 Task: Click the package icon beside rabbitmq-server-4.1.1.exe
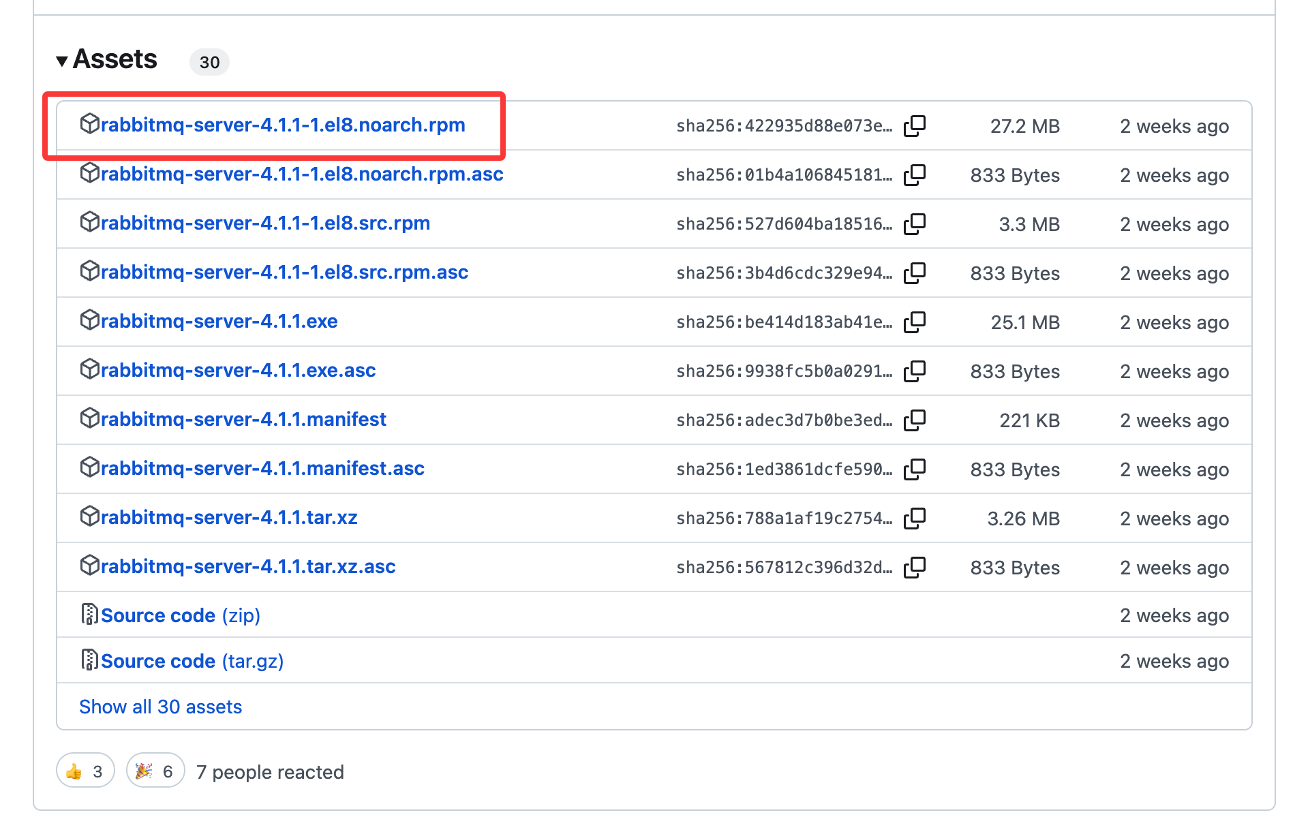pos(91,321)
